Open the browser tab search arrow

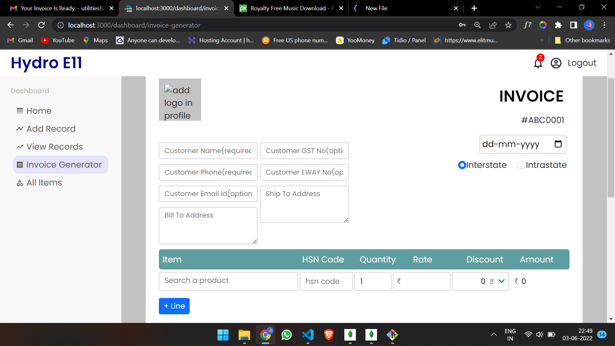(x=538, y=7)
